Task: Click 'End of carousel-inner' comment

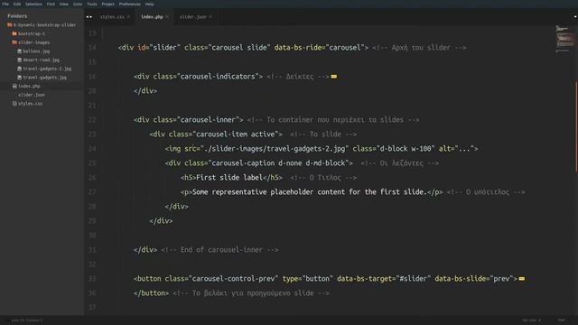Action: coord(219,250)
